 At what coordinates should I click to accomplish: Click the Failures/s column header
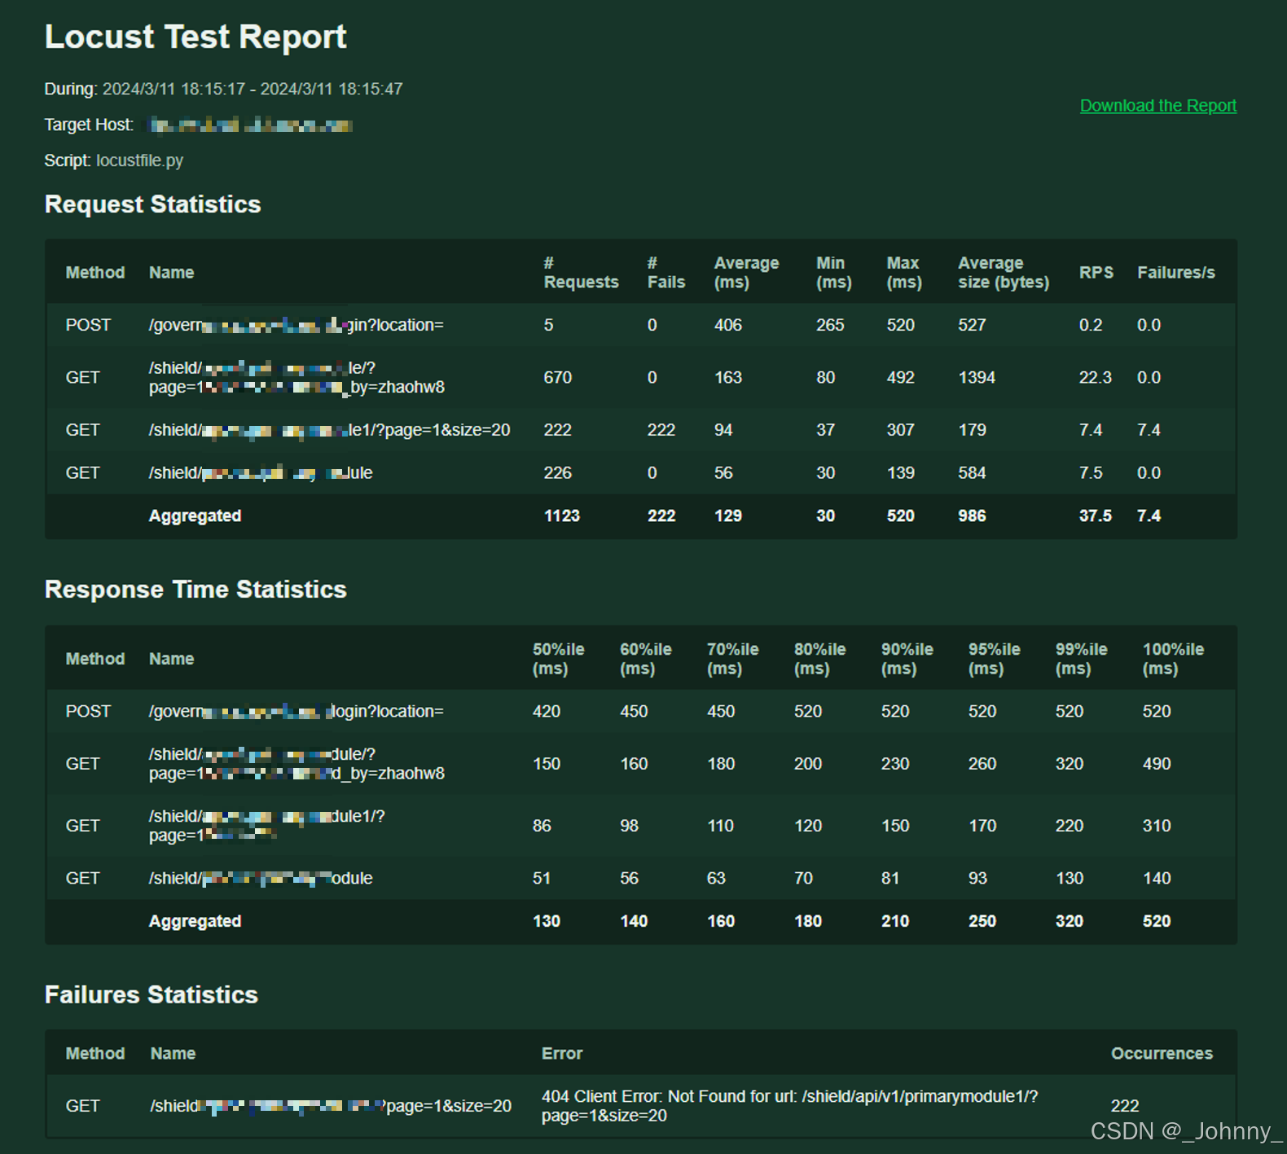(x=1175, y=273)
